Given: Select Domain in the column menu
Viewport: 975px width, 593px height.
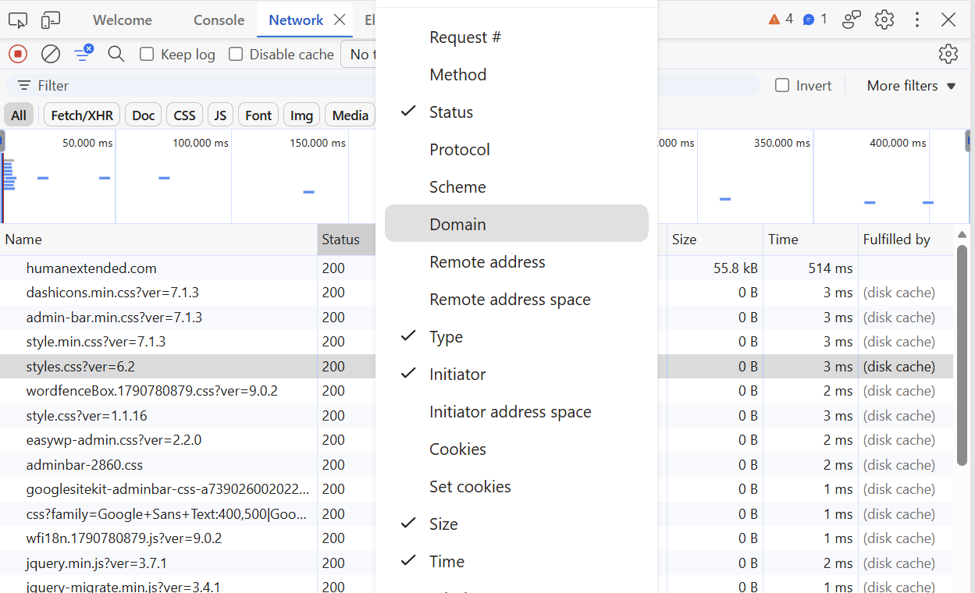Looking at the screenshot, I should (517, 224).
